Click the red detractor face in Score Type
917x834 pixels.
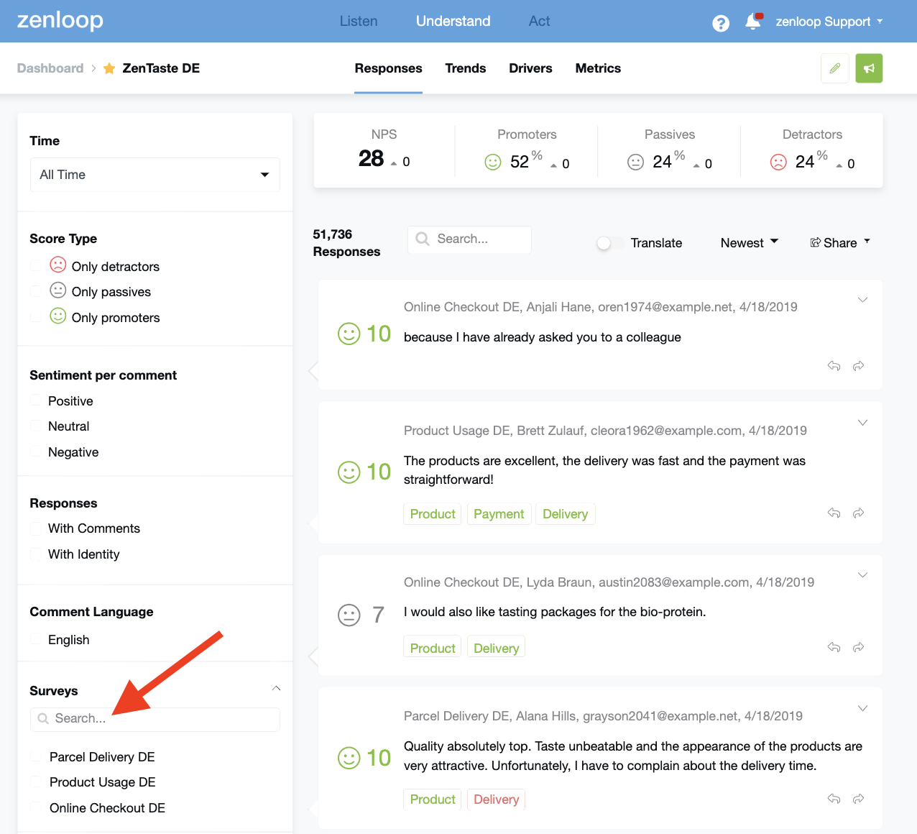(58, 265)
